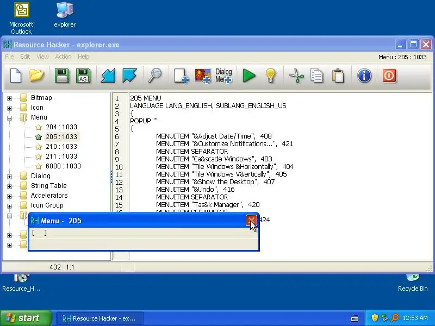Image resolution: width=435 pixels, height=326 pixels.
Task: Click the blue down-left arrow import icon
Action: point(108,76)
